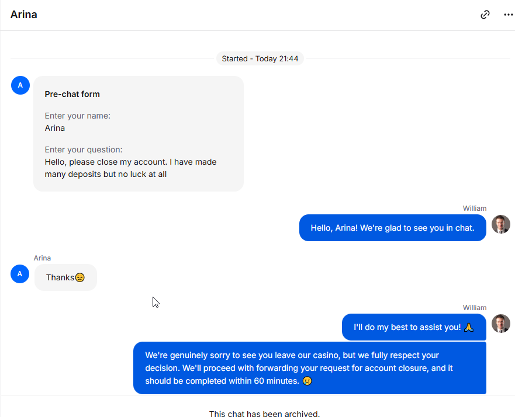Click the William sender name above greeting
This screenshot has width=515, height=417.
475,208
